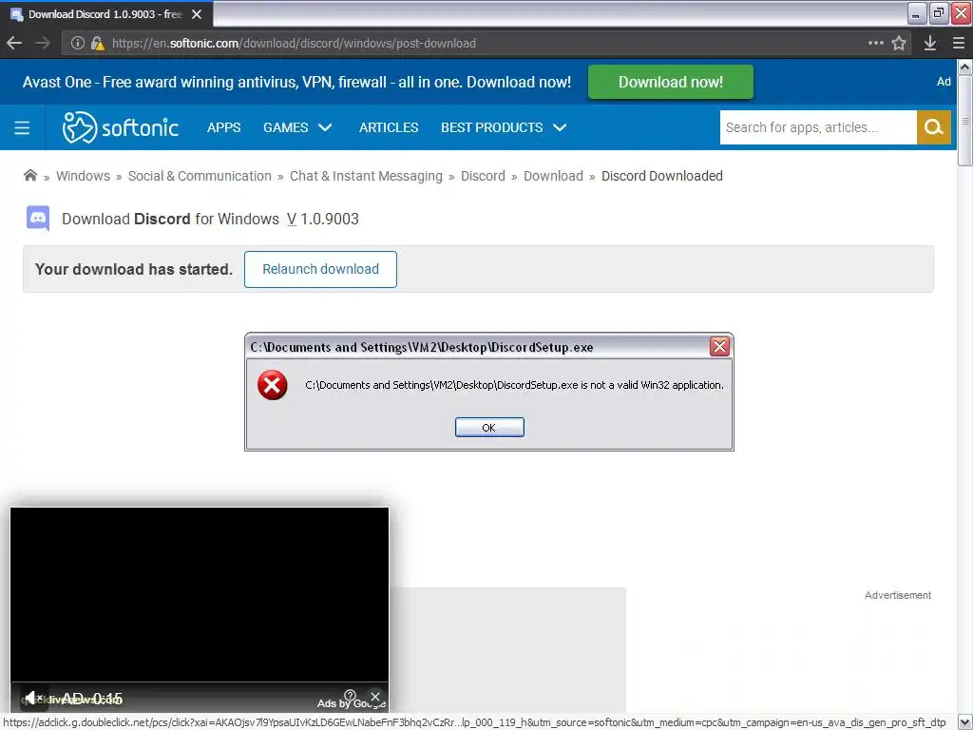Click the vertical scrollbar thumb
Image resolution: width=973 pixels, height=730 pixels.
(965, 121)
